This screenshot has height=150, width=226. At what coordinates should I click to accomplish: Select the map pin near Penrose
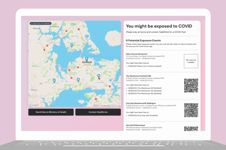click(99, 76)
